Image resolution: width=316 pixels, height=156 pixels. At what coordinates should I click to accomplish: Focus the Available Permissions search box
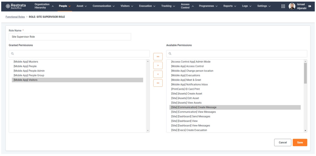coord(236,54)
